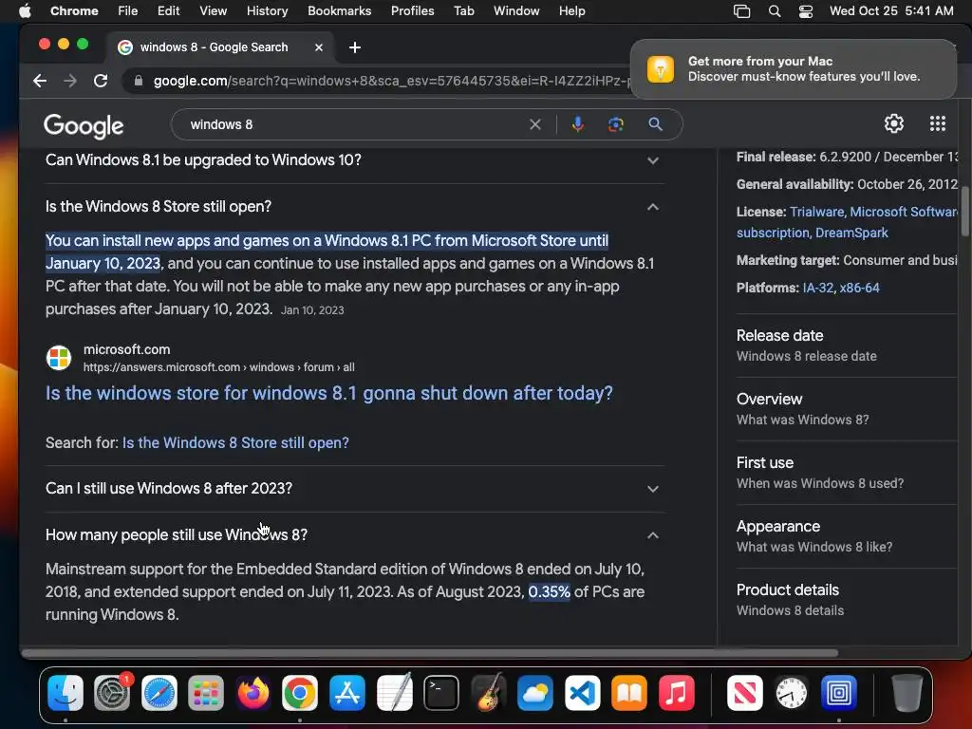Open the Google apps grid icon
972x729 pixels.
(937, 123)
